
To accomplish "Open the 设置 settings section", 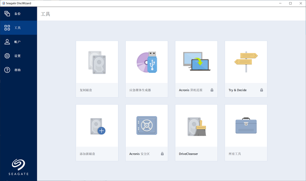I will [18, 56].
